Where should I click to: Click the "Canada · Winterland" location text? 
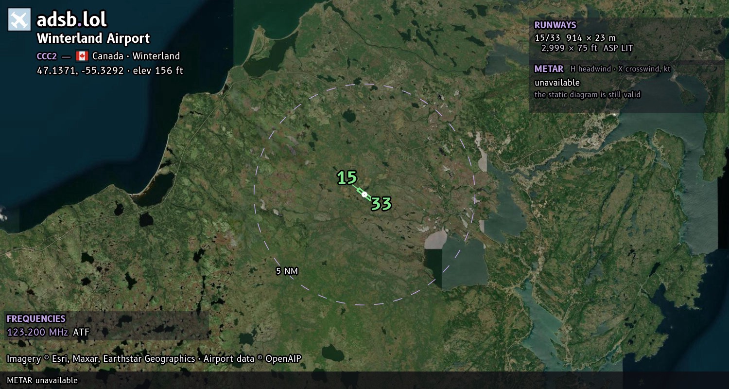(x=136, y=56)
